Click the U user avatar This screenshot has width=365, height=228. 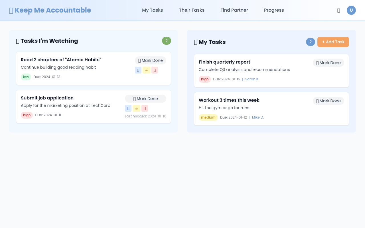tap(351, 10)
